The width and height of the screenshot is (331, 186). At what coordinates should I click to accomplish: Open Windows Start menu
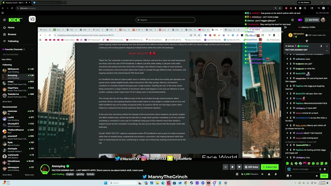(106, 183)
